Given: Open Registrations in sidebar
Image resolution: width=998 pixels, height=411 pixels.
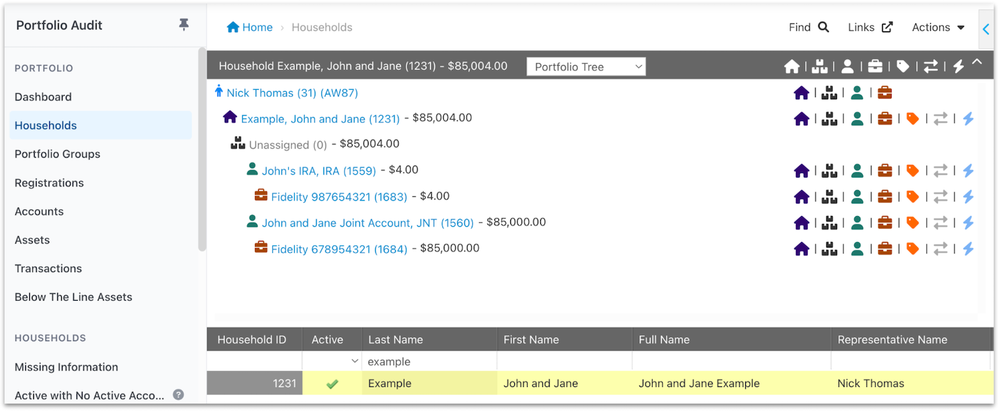Looking at the screenshot, I should (49, 182).
